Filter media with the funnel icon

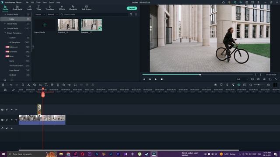131,14
